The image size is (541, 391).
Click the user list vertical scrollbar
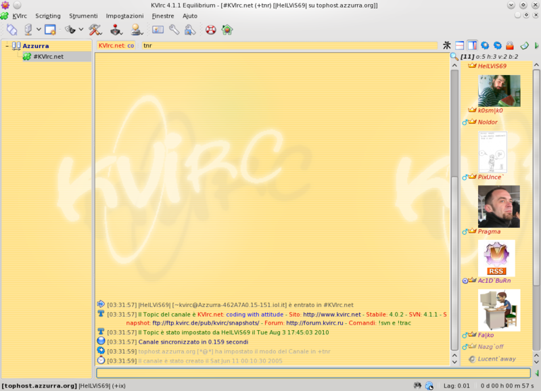pos(536,177)
